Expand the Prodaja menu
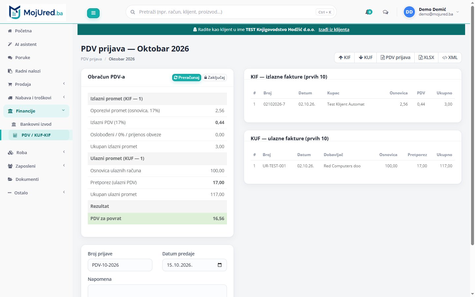This screenshot has width=475, height=297. [x=36, y=84]
